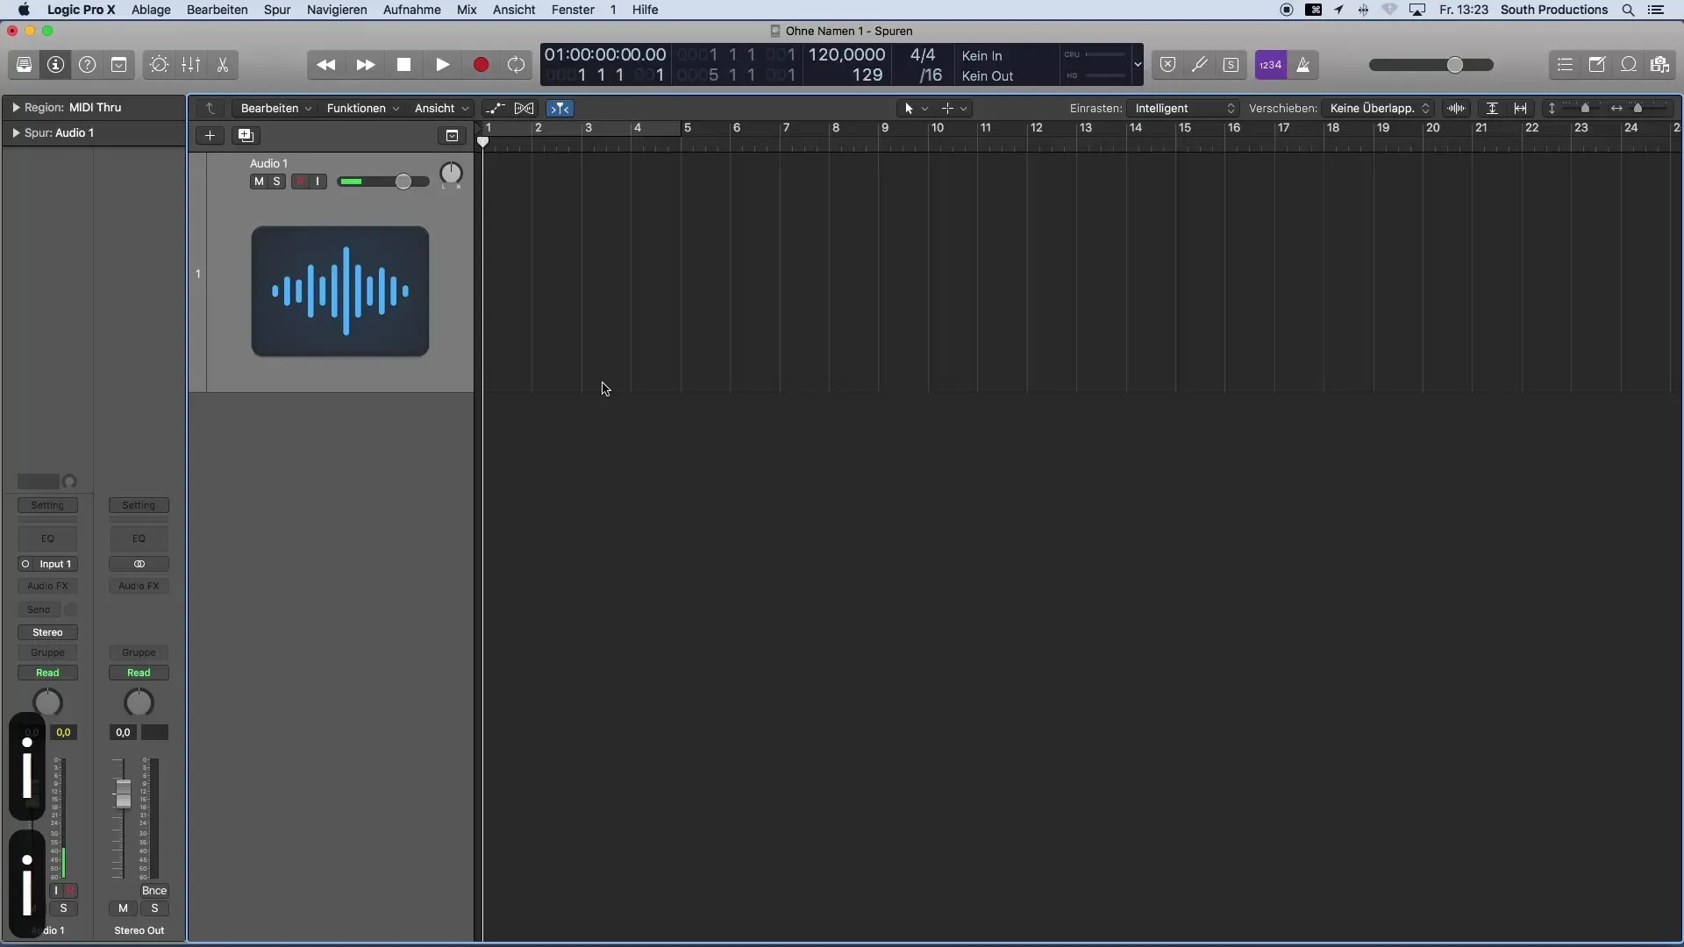Toggle the Solo S transport button

[1231, 65]
